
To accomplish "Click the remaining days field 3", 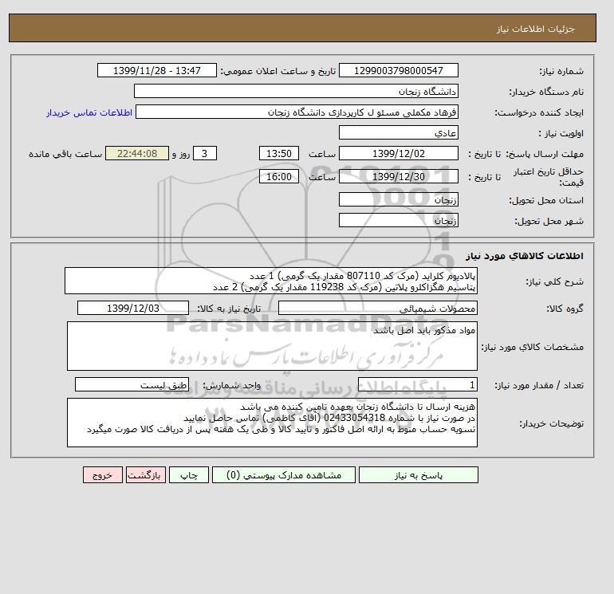I will point(205,154).
